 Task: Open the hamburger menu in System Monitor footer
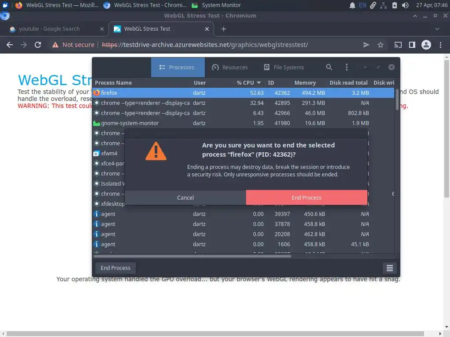click(x=390, y=268)
